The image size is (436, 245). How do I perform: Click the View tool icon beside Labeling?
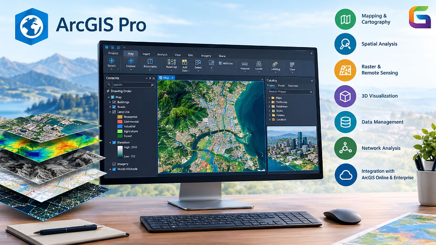pos(292,65)
